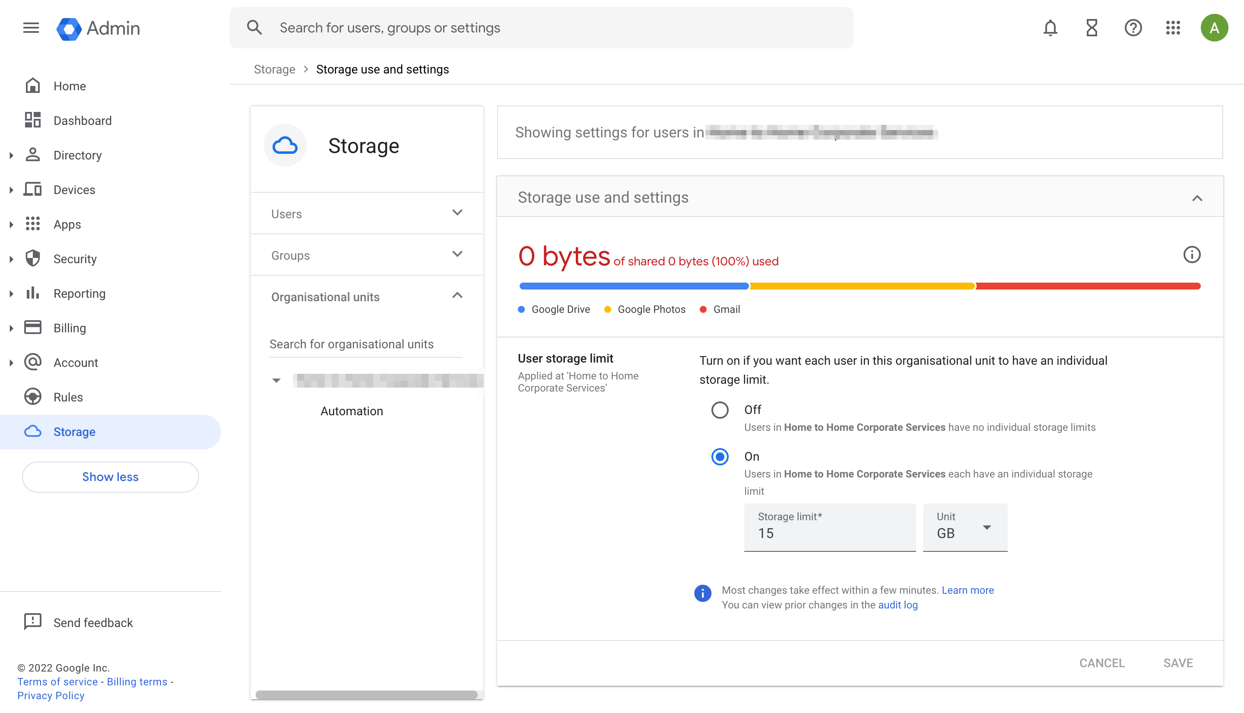Click the green account avatar
The image size is (1244, 713).
1214,28
